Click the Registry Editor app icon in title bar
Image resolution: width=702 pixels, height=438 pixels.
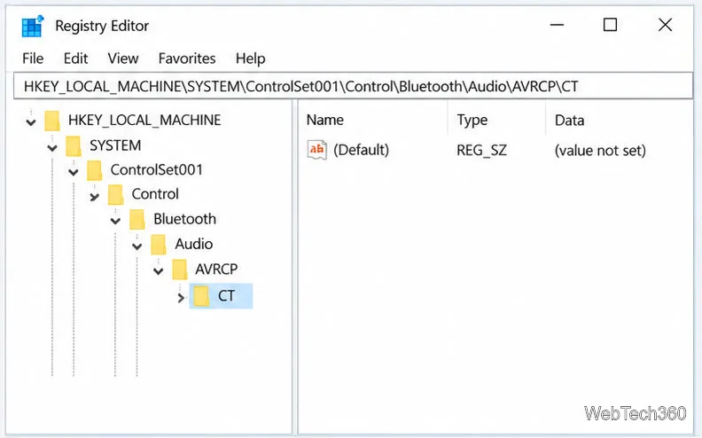pos(33,26)
